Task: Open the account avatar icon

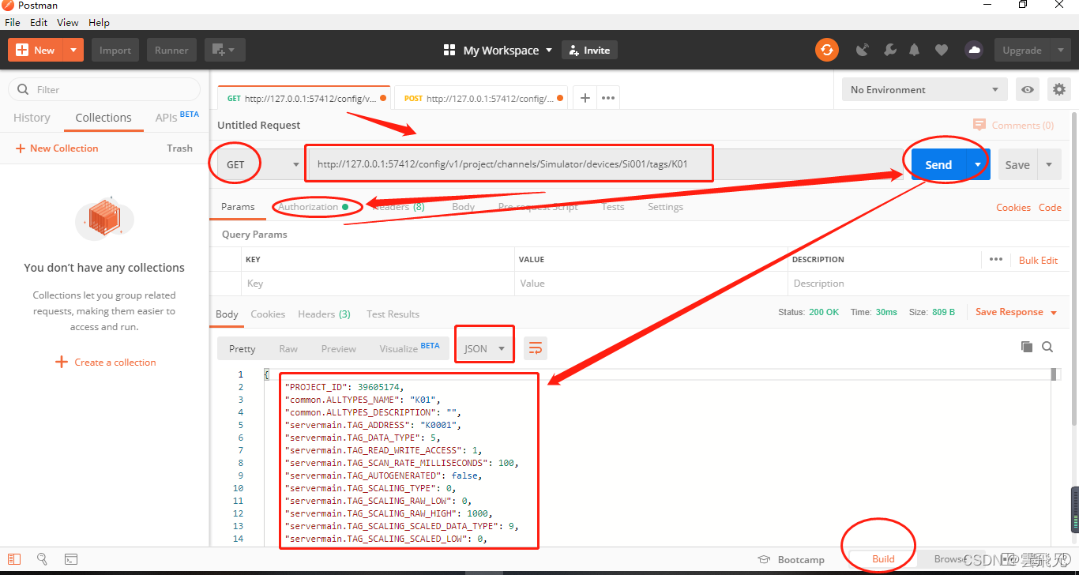Action: click(x=974, y=50)
